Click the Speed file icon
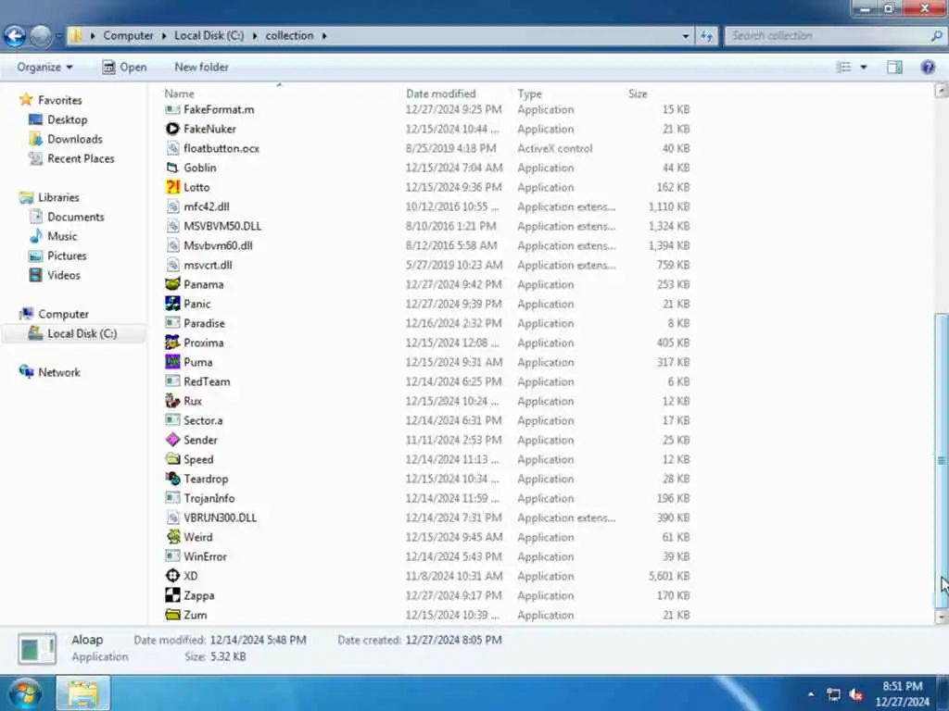The height and width of the screenshot is (711, 949). 172,459
